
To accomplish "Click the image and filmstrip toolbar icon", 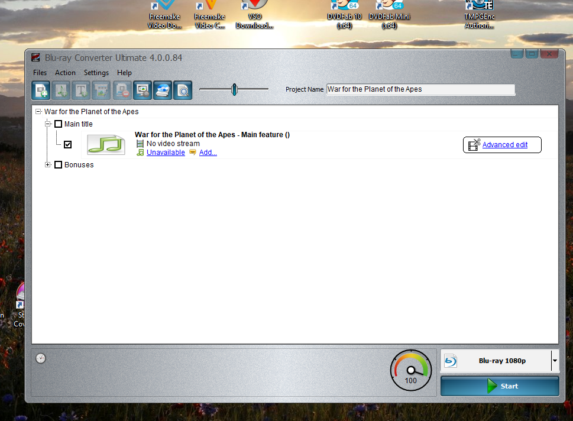I will pos(101,90).
